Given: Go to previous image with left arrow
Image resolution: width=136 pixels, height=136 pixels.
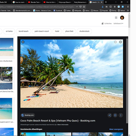Looking at the screenshot, I should pyautogui.click(x=115, y=42).
